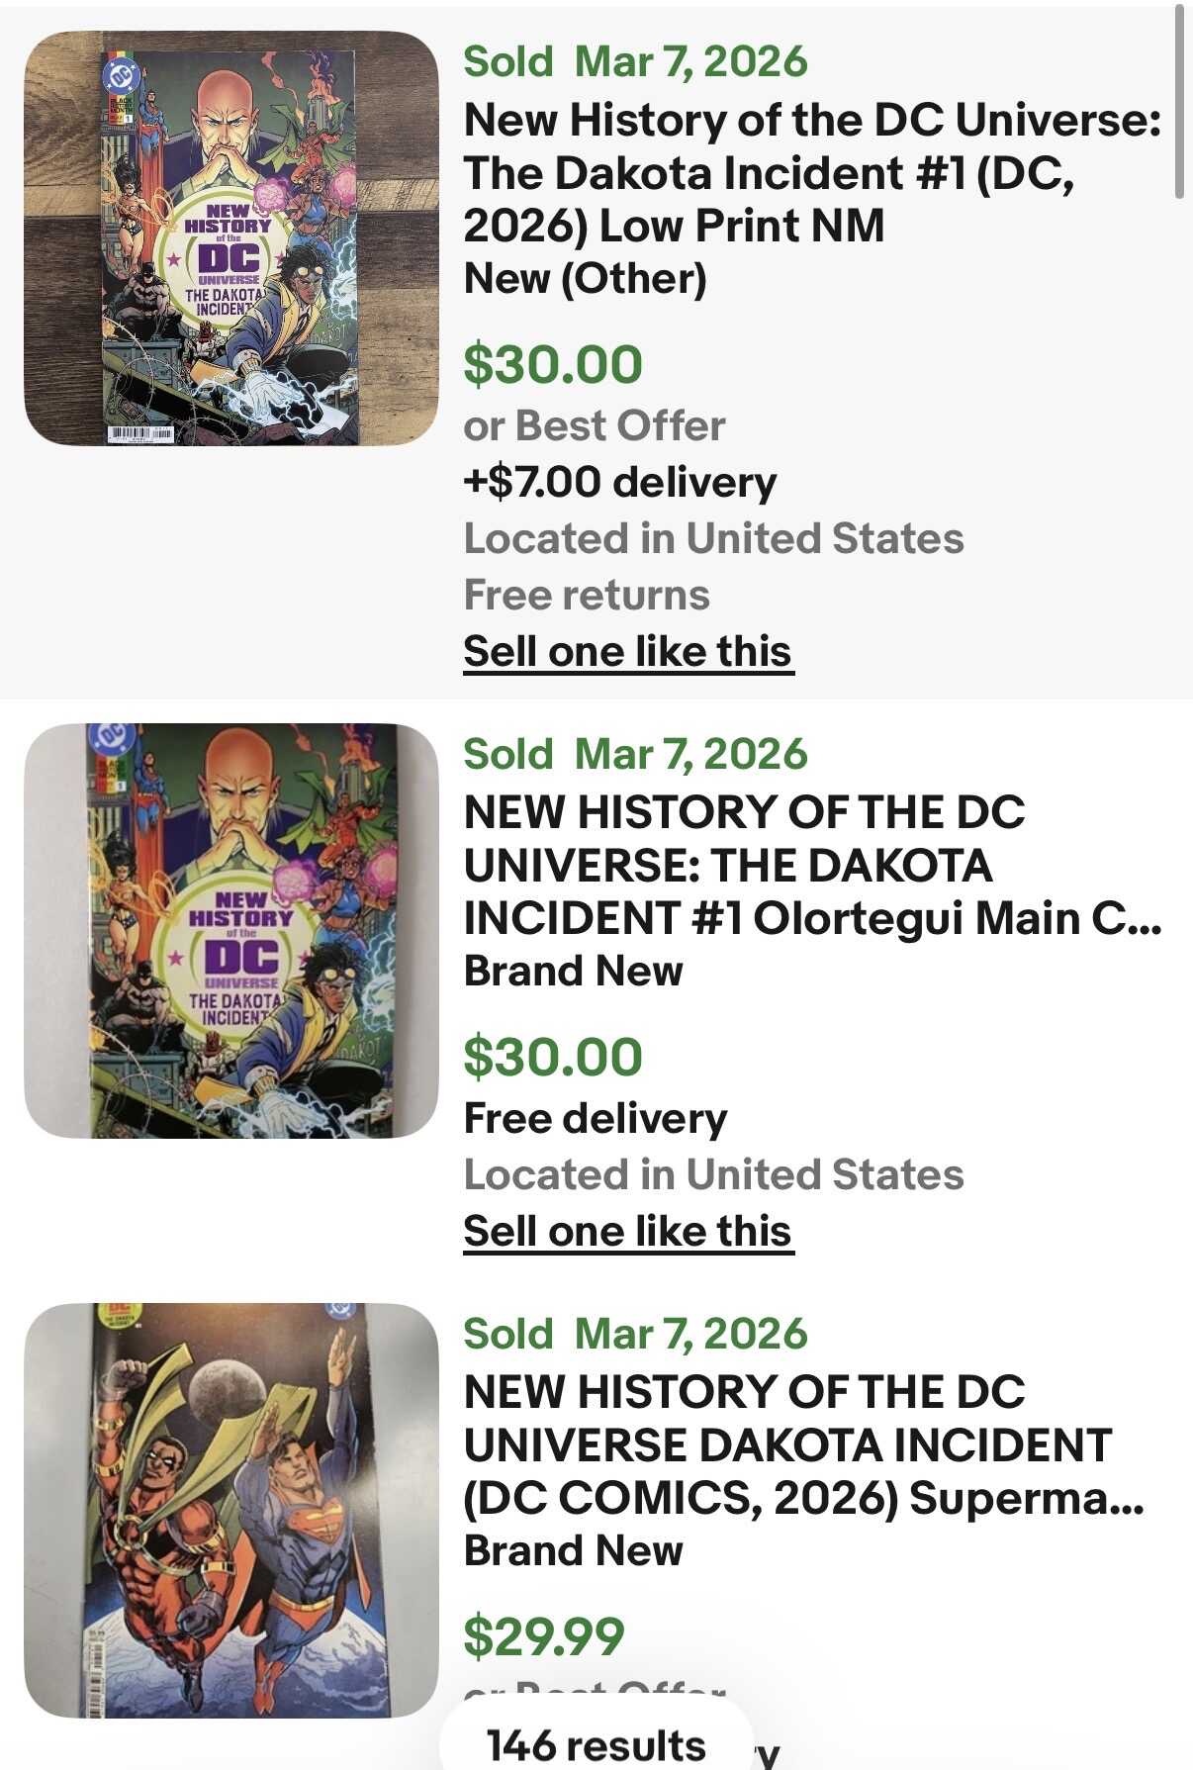Tap the 'New (Other)' condition label

[x=586, y=279]
